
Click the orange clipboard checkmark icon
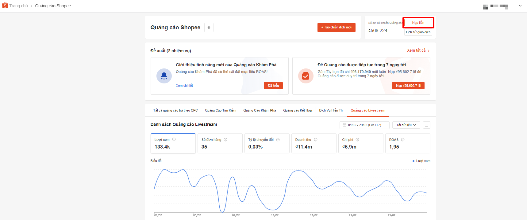(x=306, y=76)
